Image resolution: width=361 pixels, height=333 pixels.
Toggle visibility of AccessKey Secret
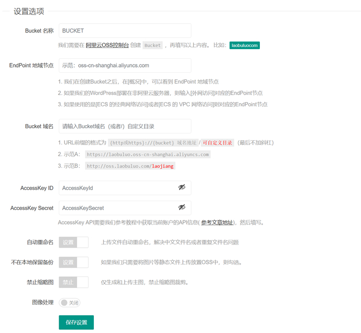[x=182, y=207]
